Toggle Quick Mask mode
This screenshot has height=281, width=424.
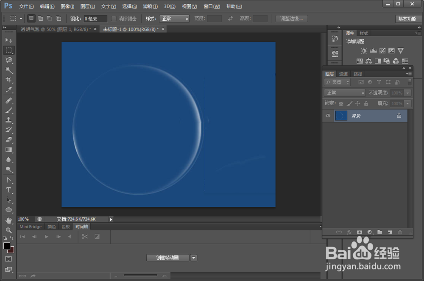(x=8, y=259)
